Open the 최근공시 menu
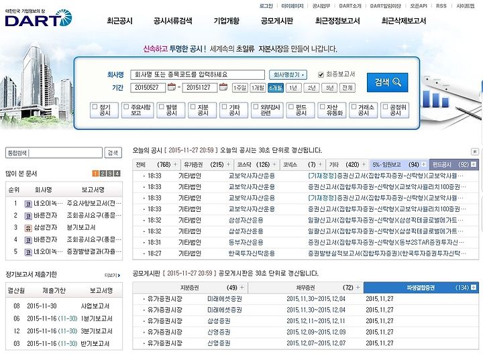Viewport: 483px width, 356px height. pyautogui.click(x=119, y=21)
